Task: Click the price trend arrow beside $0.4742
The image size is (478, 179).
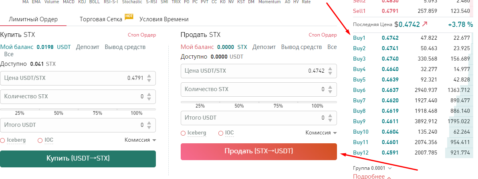Action: 425,24
